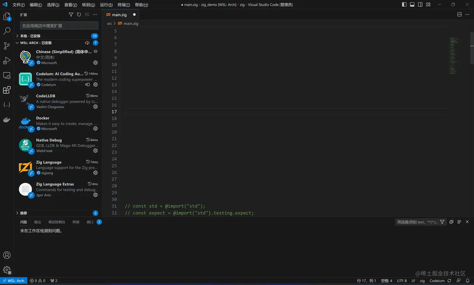The image size is (474, 285).
Task: Click 行 17, 列 1 cursor position
Action: 366,281
